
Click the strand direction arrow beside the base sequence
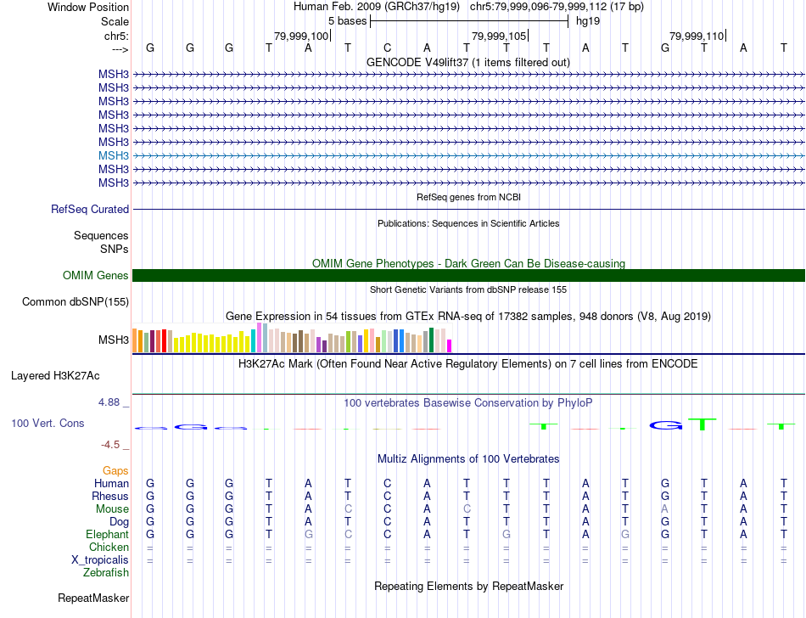[119, 49]
